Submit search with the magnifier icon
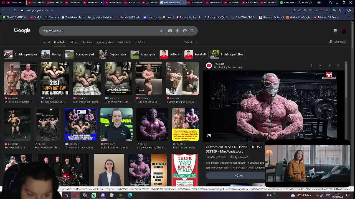This screenshot has height=199, width=355. [192, 31]
